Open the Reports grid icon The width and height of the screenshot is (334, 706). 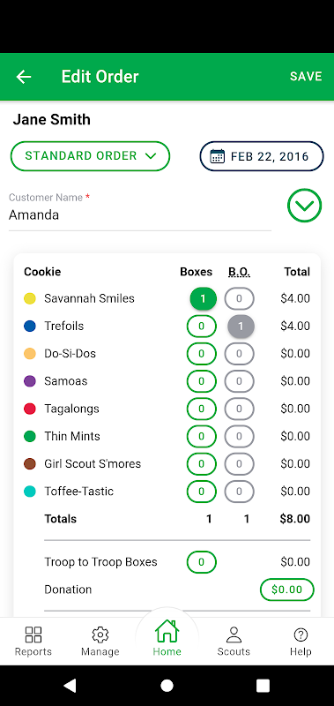pos(33,635)
